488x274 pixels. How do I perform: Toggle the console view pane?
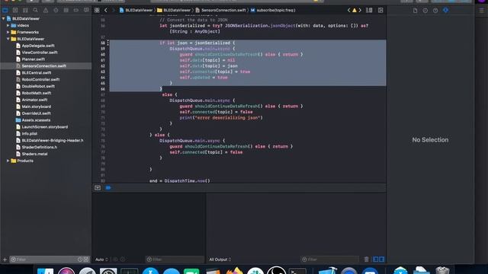(381, 260)
